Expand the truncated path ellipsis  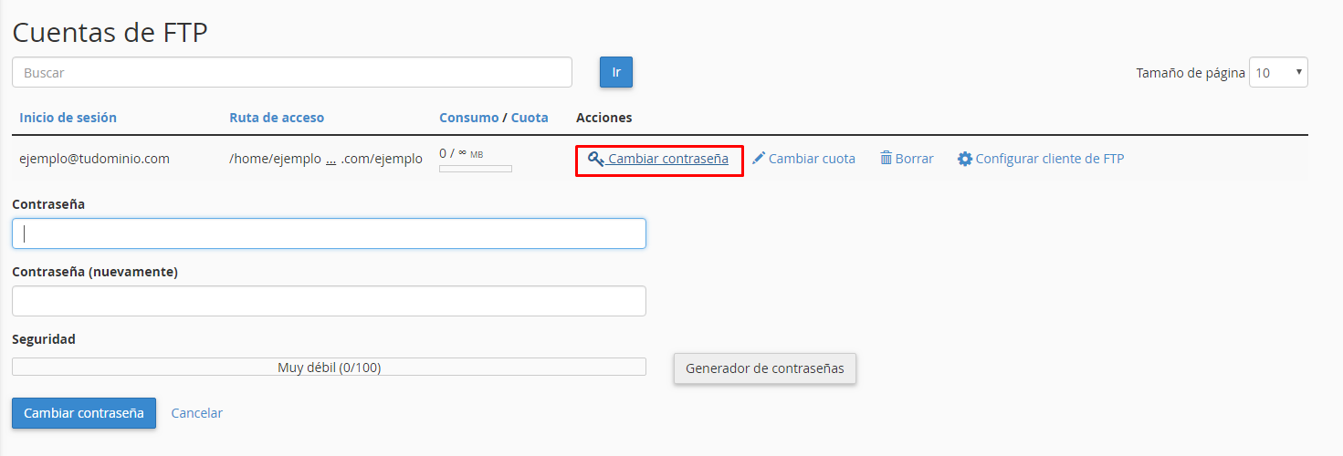coord(331,159)
